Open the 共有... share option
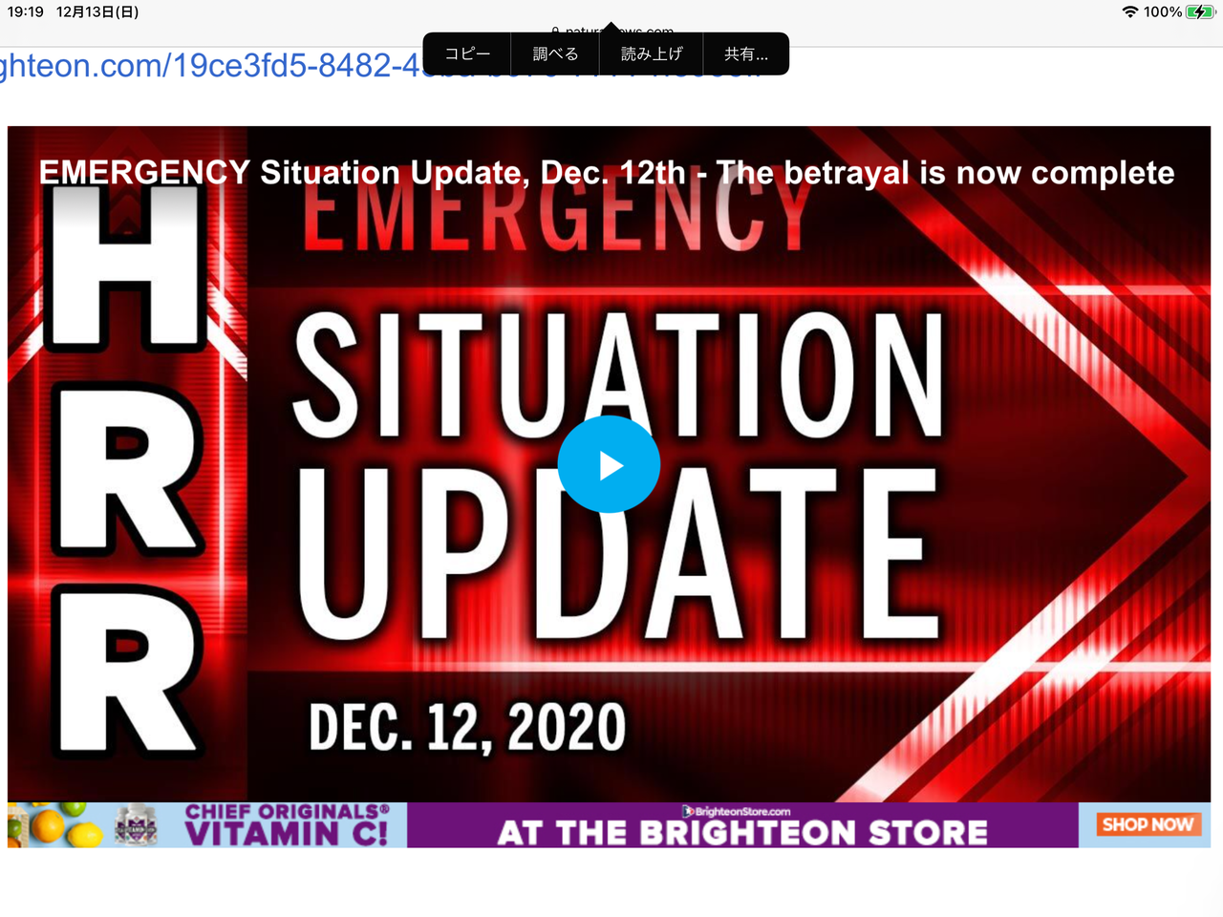The height and width of the screenshot is (917, 1223). coord(746,54)
